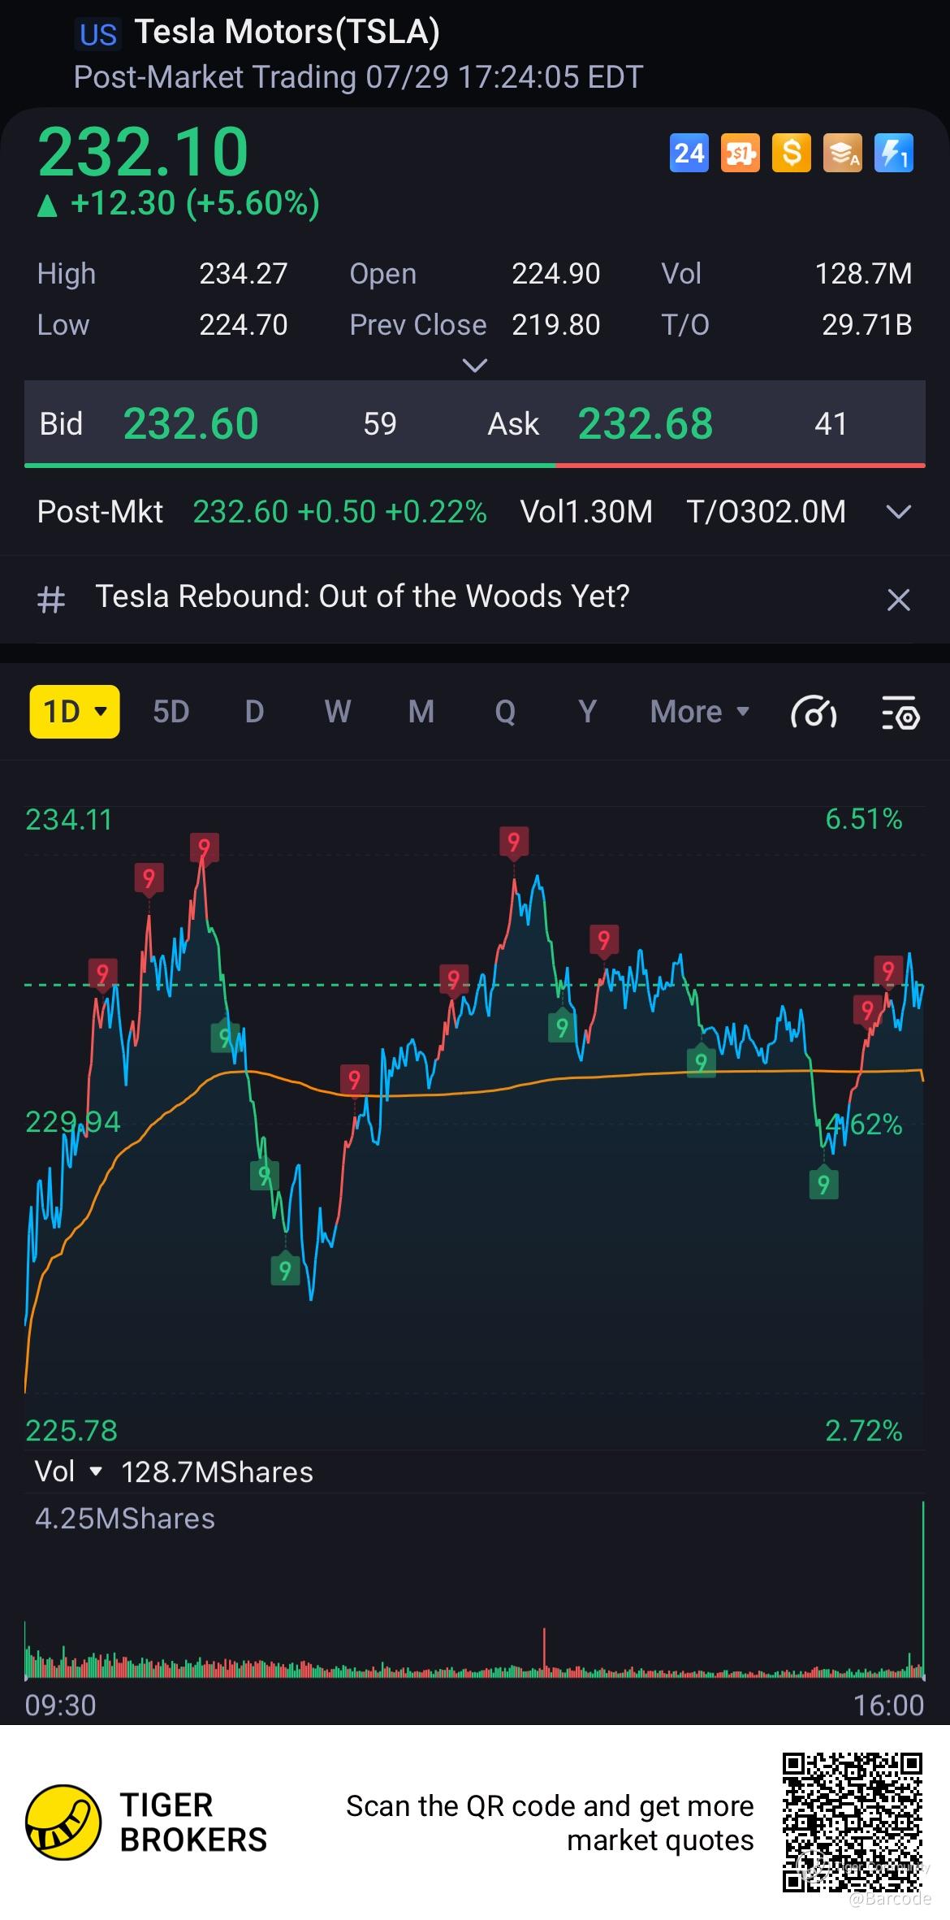
Task: Tap the Prev Close value 219.80
Action: [556, 325]
